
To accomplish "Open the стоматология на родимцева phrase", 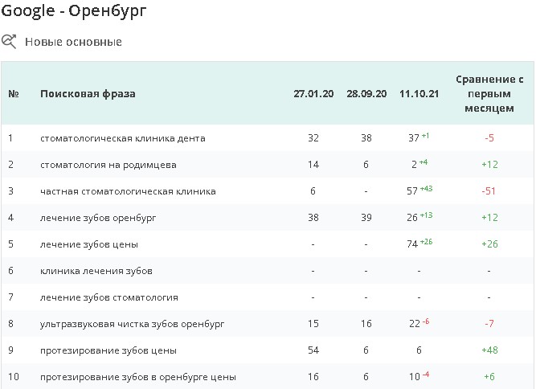I will pos(108,165).
